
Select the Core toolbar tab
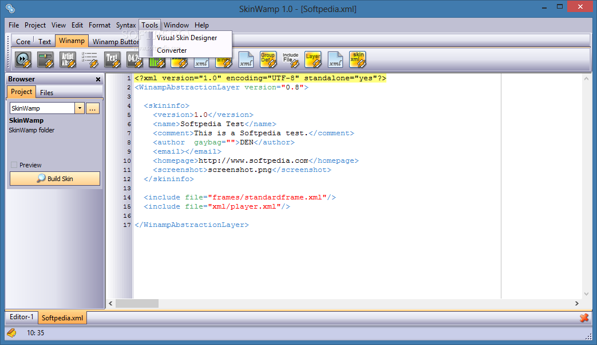tap(23, 42)
